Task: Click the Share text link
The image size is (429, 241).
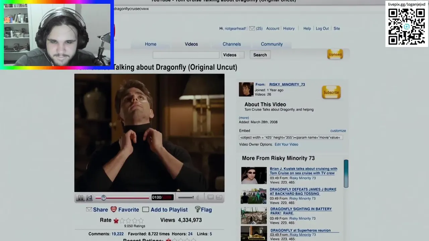Action: point(101,210)
